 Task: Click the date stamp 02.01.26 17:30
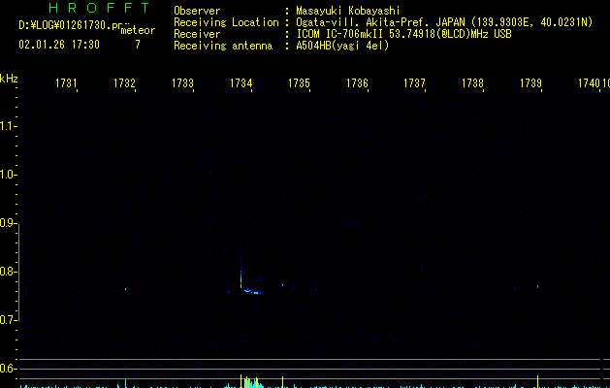pos(59,45)
